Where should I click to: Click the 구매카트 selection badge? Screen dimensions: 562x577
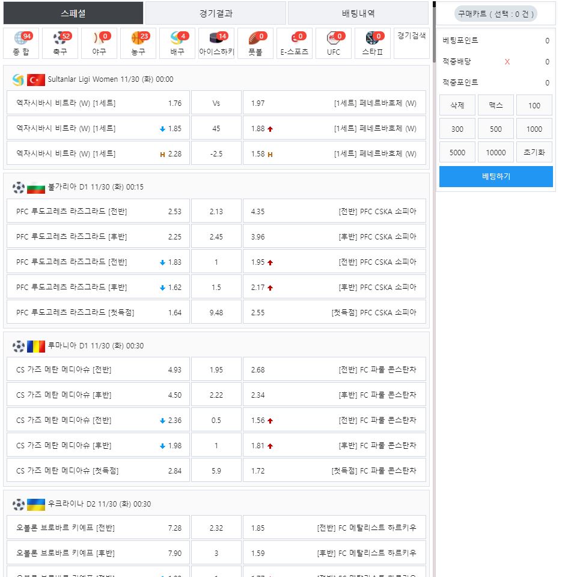pyautogui.click(x=495, y=14)
